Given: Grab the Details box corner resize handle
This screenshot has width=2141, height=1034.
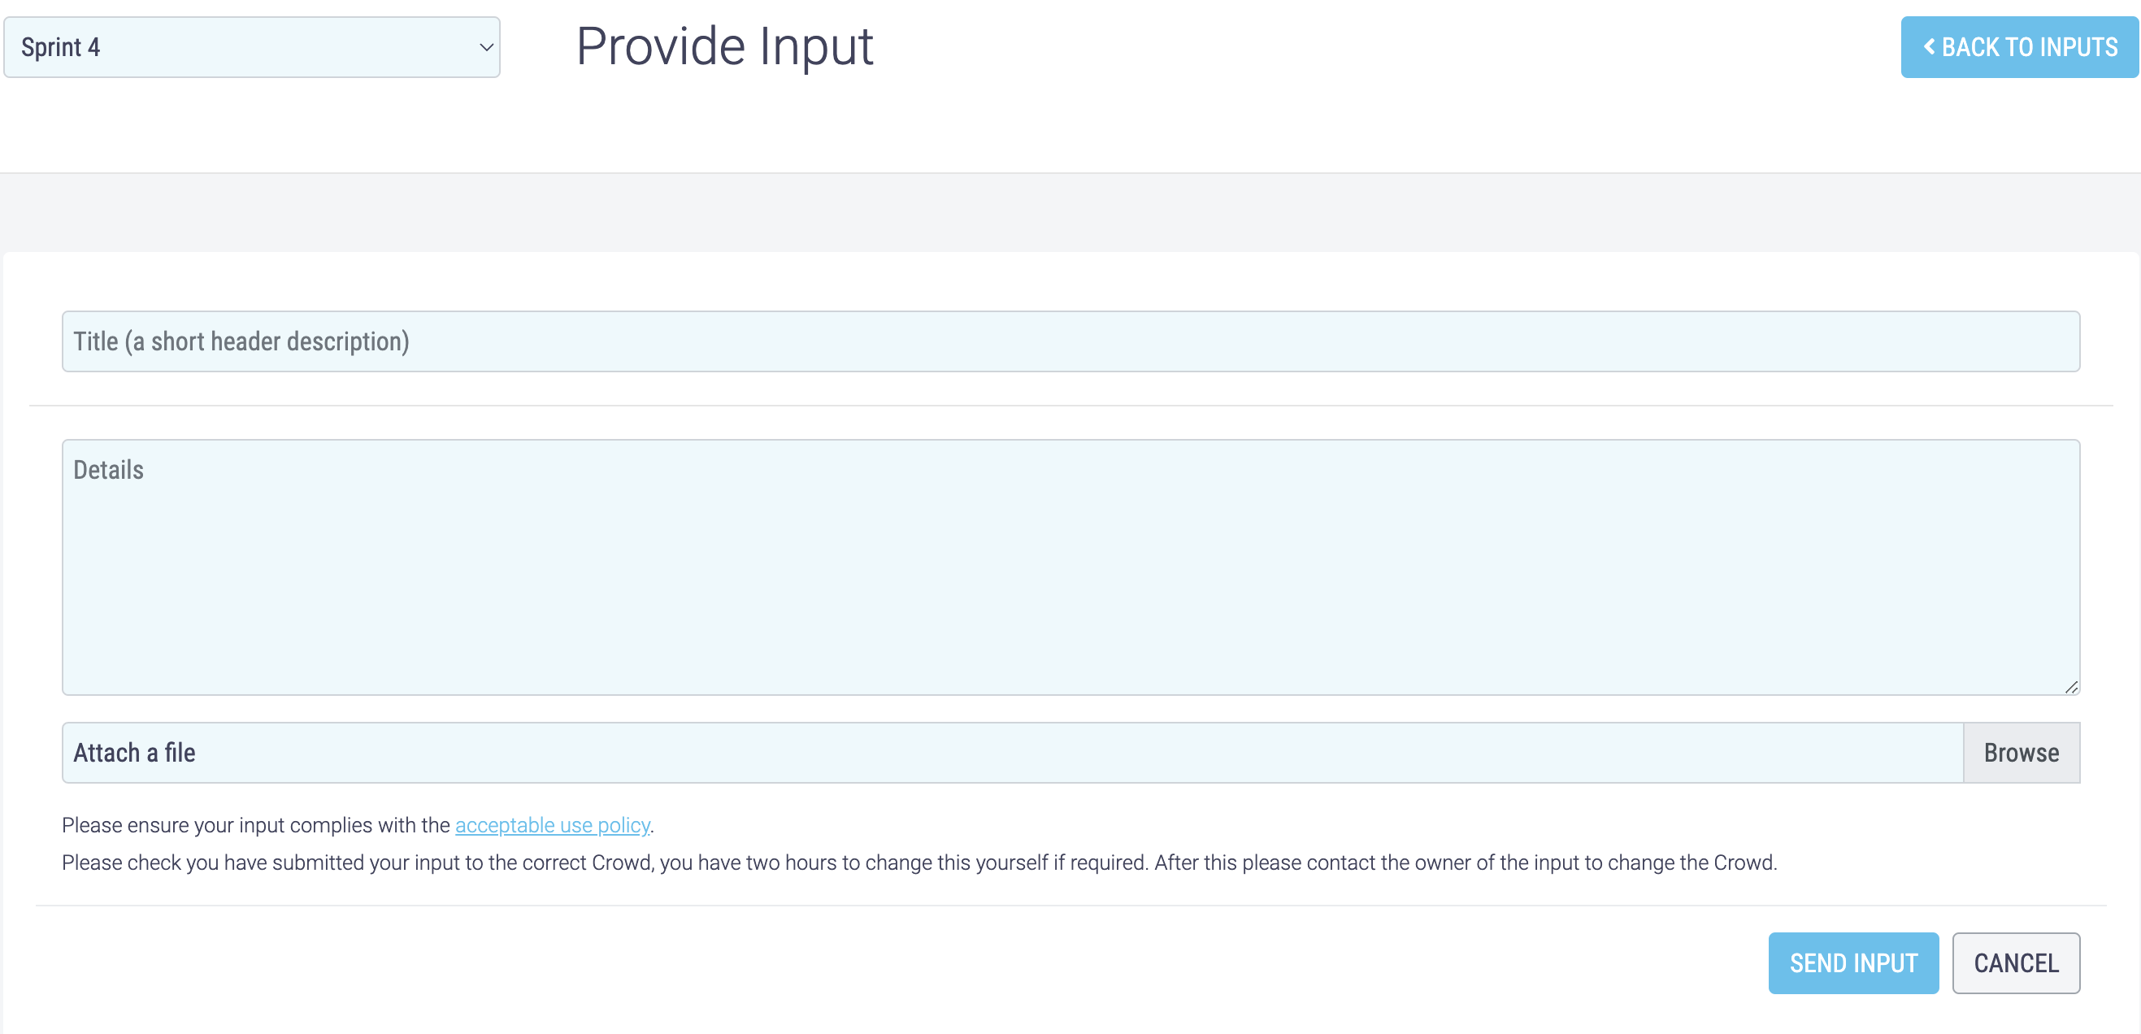Looking at the screenshot, I should pyautogui.click(x=2071, y=687).
